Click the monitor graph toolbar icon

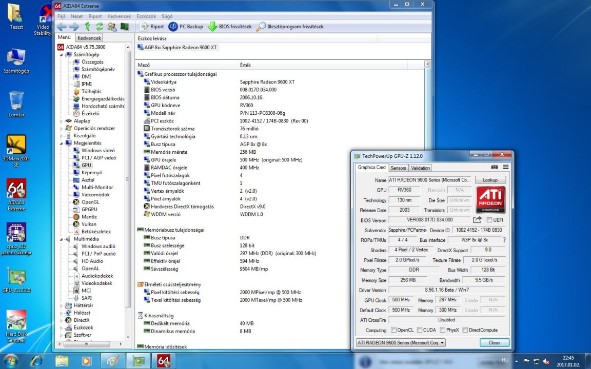click(x=124, y=26)
